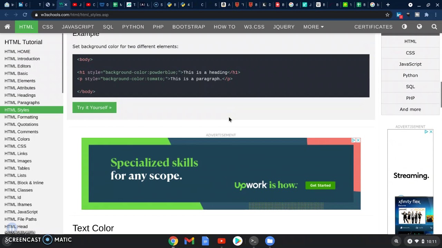The image size is (442, 248).
Task: Click the zoom magnifier icon in shelf
Action: [x=396, y=241]
